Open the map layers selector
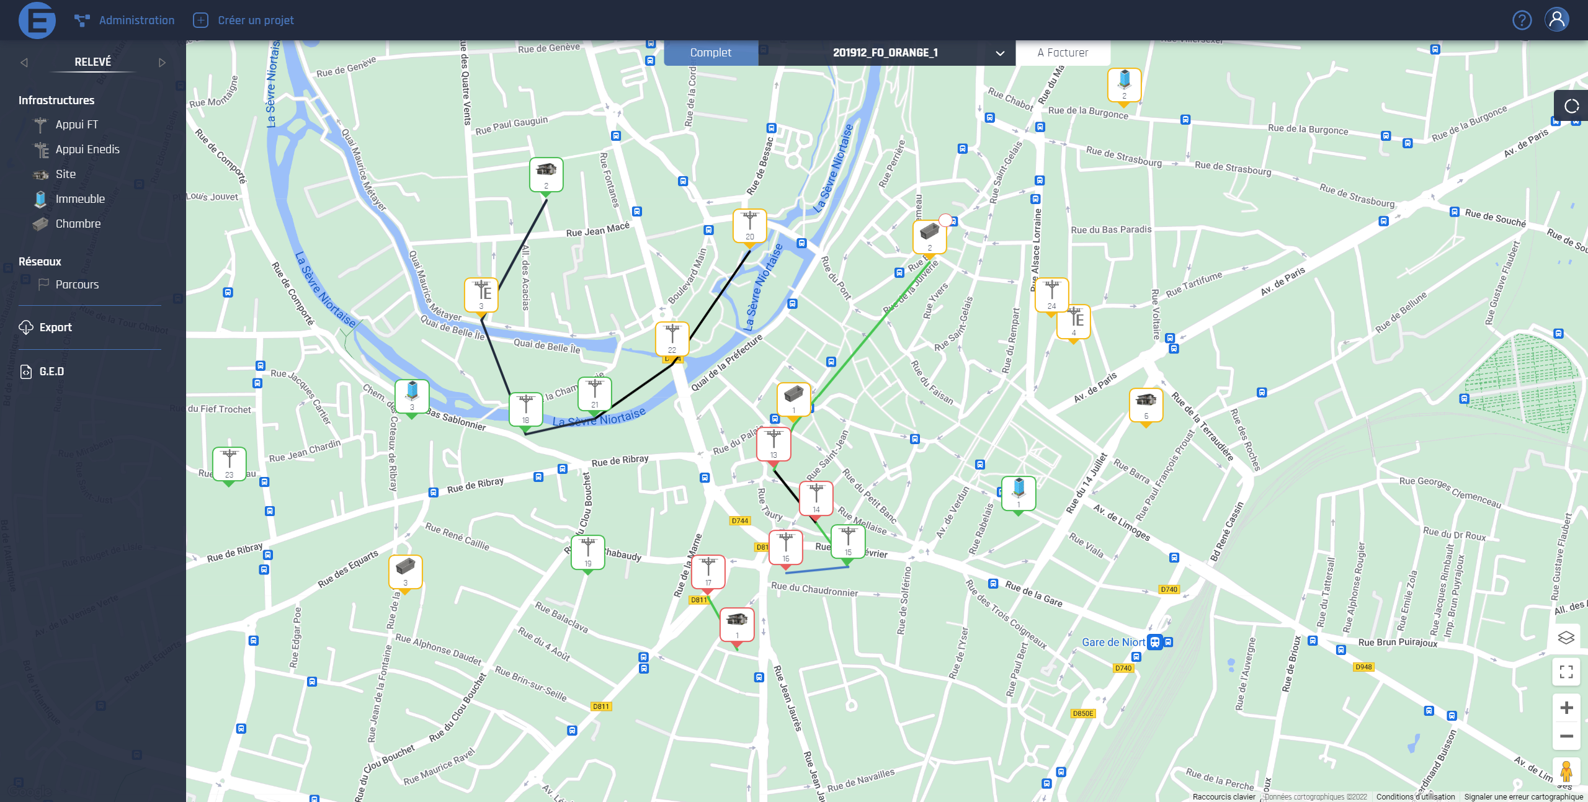The width and height of the screenshot is (1588, 802). [1566, 638]
